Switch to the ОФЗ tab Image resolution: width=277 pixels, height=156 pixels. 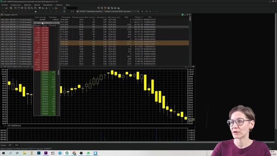tap(16, 145)
